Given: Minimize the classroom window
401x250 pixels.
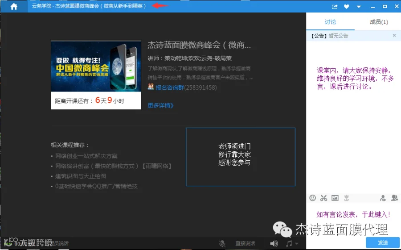Looking at the screenshot, I should (x=372, y=7).
